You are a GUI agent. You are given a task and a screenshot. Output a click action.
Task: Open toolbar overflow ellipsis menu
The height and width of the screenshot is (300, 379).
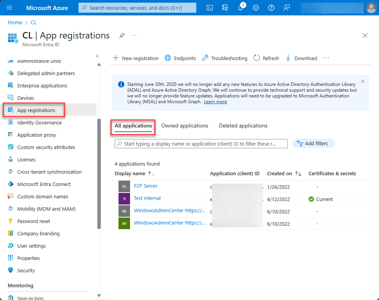point(326,58)
